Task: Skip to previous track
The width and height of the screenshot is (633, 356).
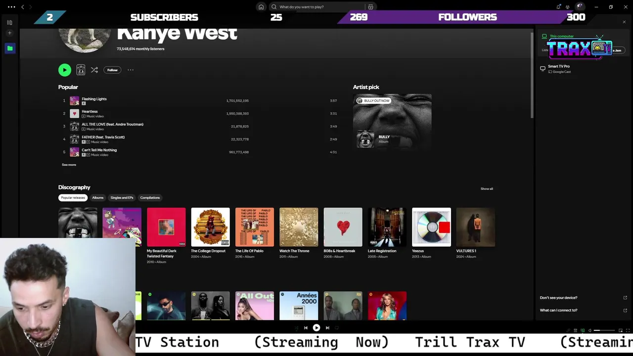Action: (306, 328)
